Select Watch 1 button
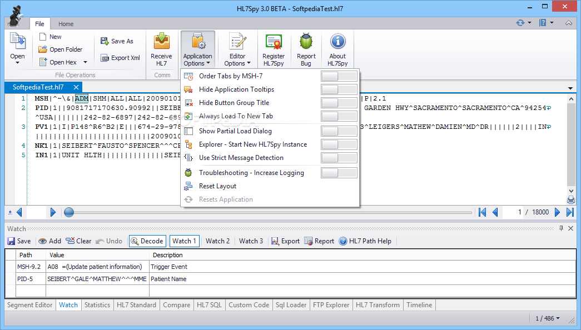Image resolution: width=581 pixels, height=330 pixels. click(184, 241)
